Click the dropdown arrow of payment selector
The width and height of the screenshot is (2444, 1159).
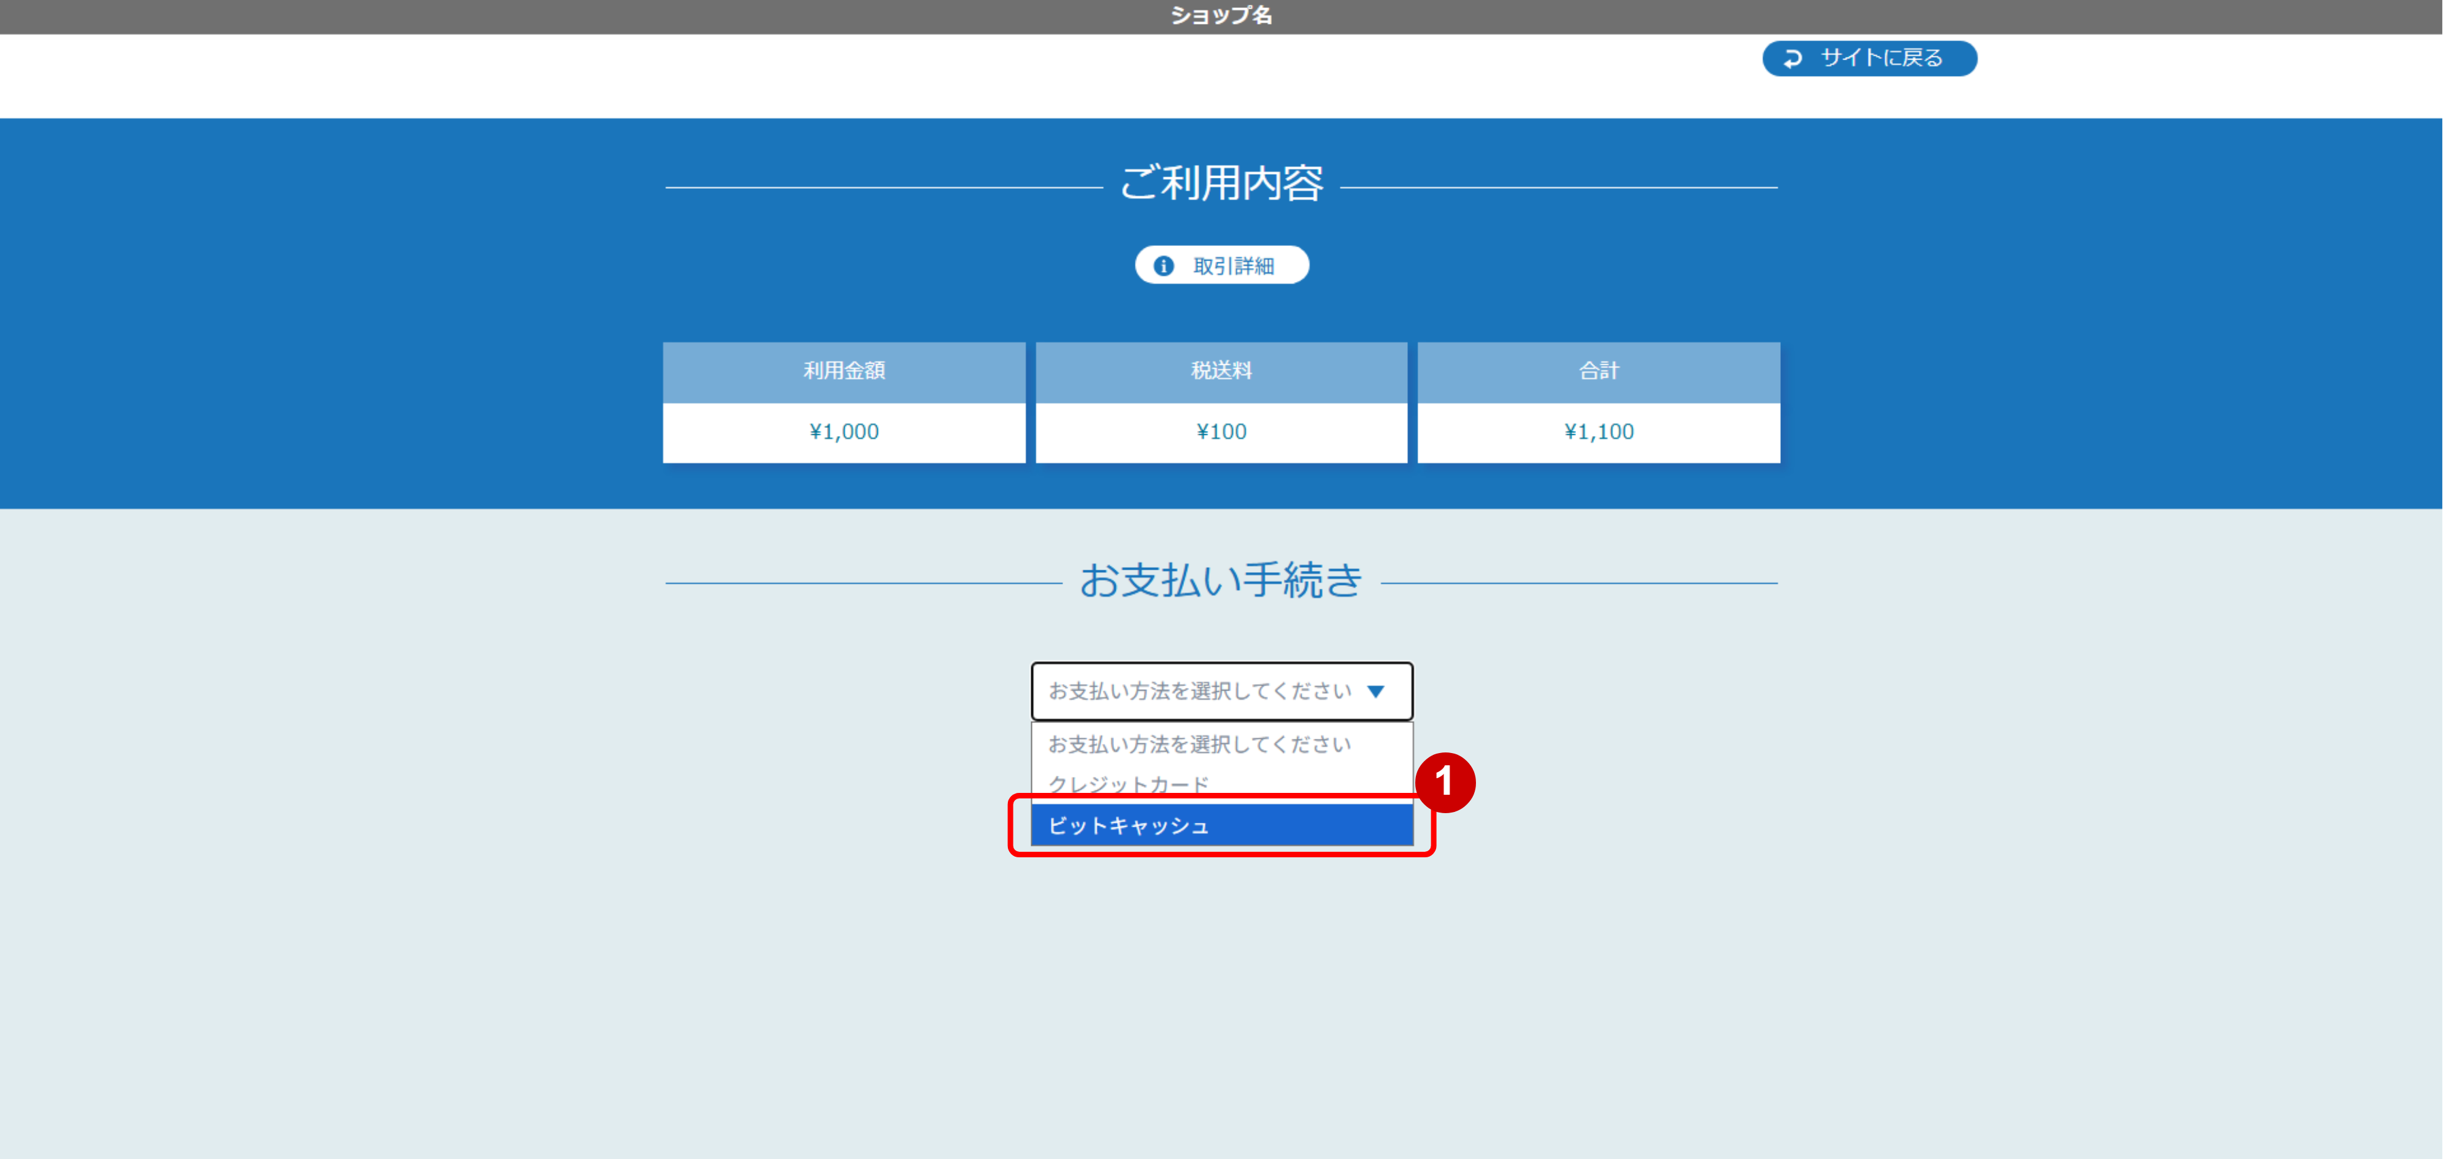click(x=1376, y=692)
